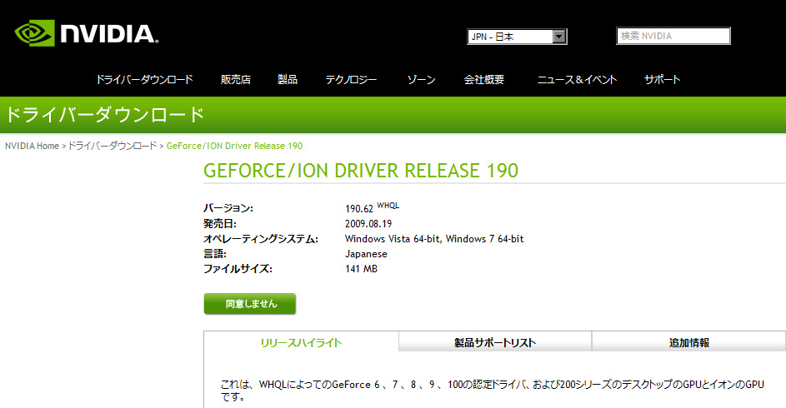This screenshot has width=786, height=408.
Task: Open the 販売店 menu item
Action: [236, 80]
